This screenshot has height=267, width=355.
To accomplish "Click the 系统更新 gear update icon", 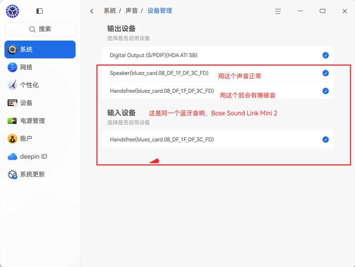I will coord(12,174).
